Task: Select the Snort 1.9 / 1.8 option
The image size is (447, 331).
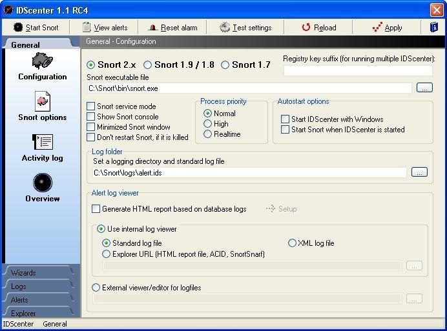Action: pos(147,65)
